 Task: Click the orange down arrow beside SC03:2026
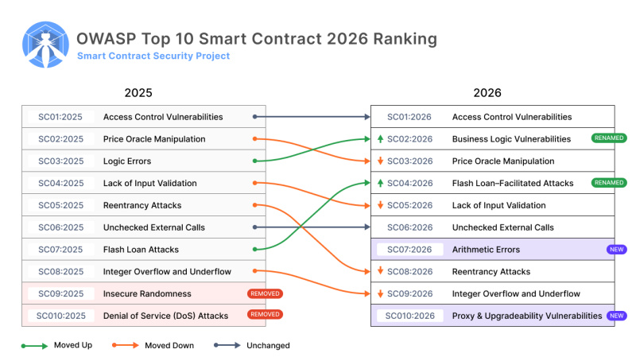pyautogui.click(x=381, y=161)
